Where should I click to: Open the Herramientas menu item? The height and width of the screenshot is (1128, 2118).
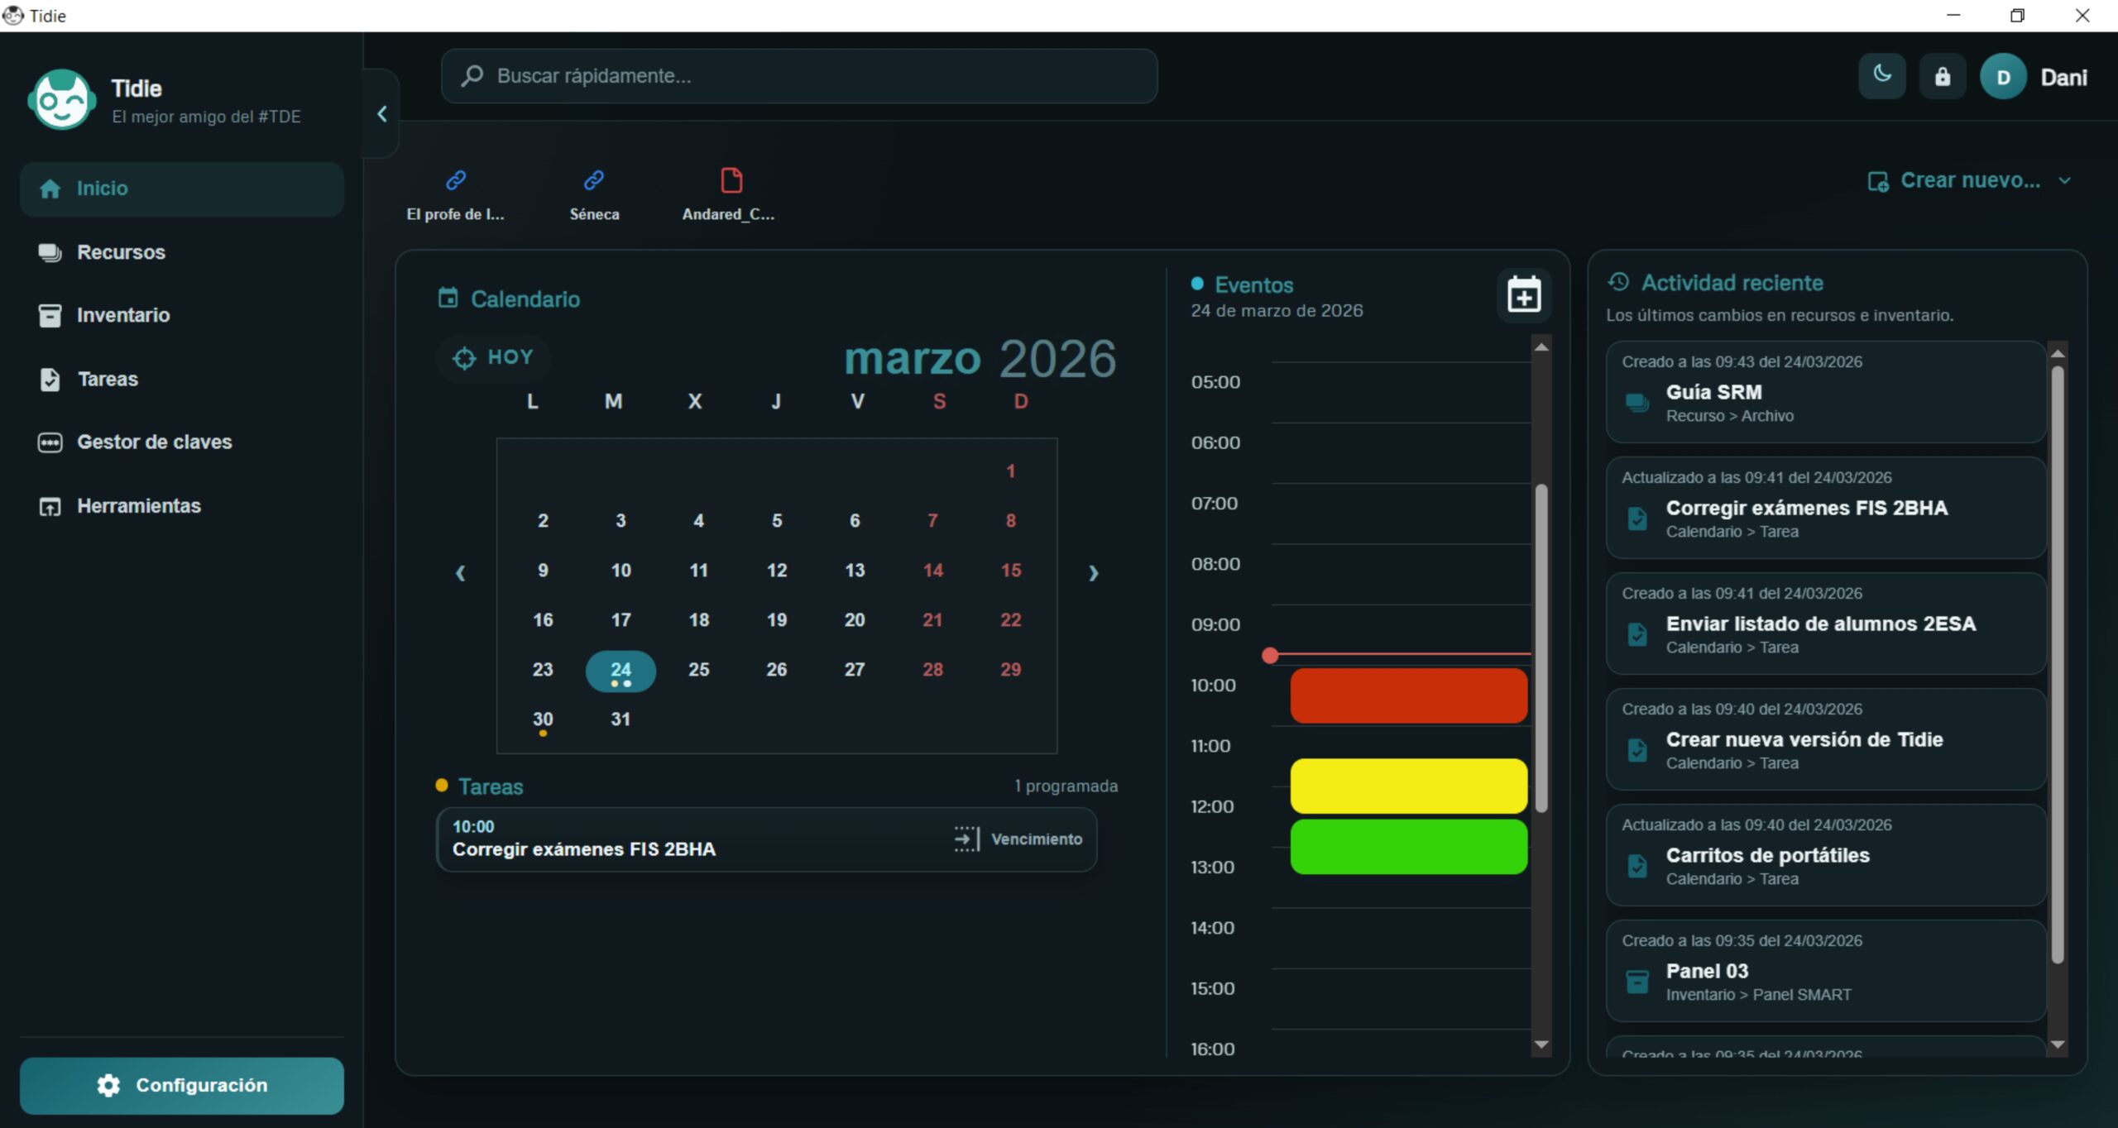pos(138,506)
